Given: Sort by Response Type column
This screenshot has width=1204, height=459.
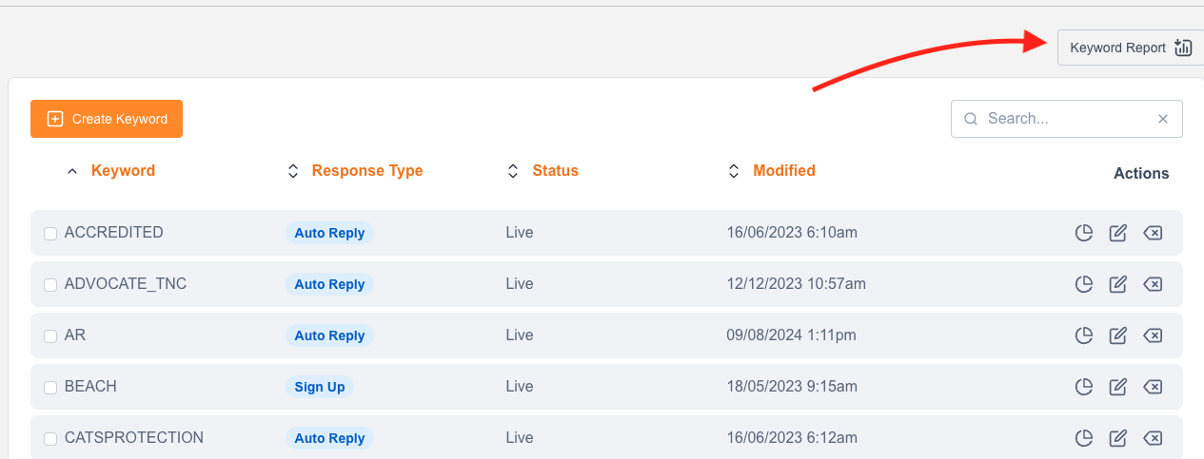Looking at the screenshot, I should pos(366,171).
